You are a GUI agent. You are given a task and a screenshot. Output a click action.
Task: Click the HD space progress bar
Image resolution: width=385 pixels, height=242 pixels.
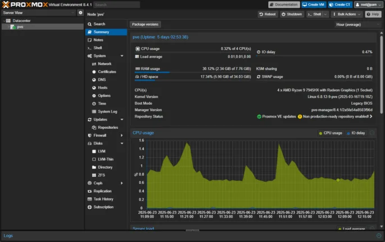[192, 80]
